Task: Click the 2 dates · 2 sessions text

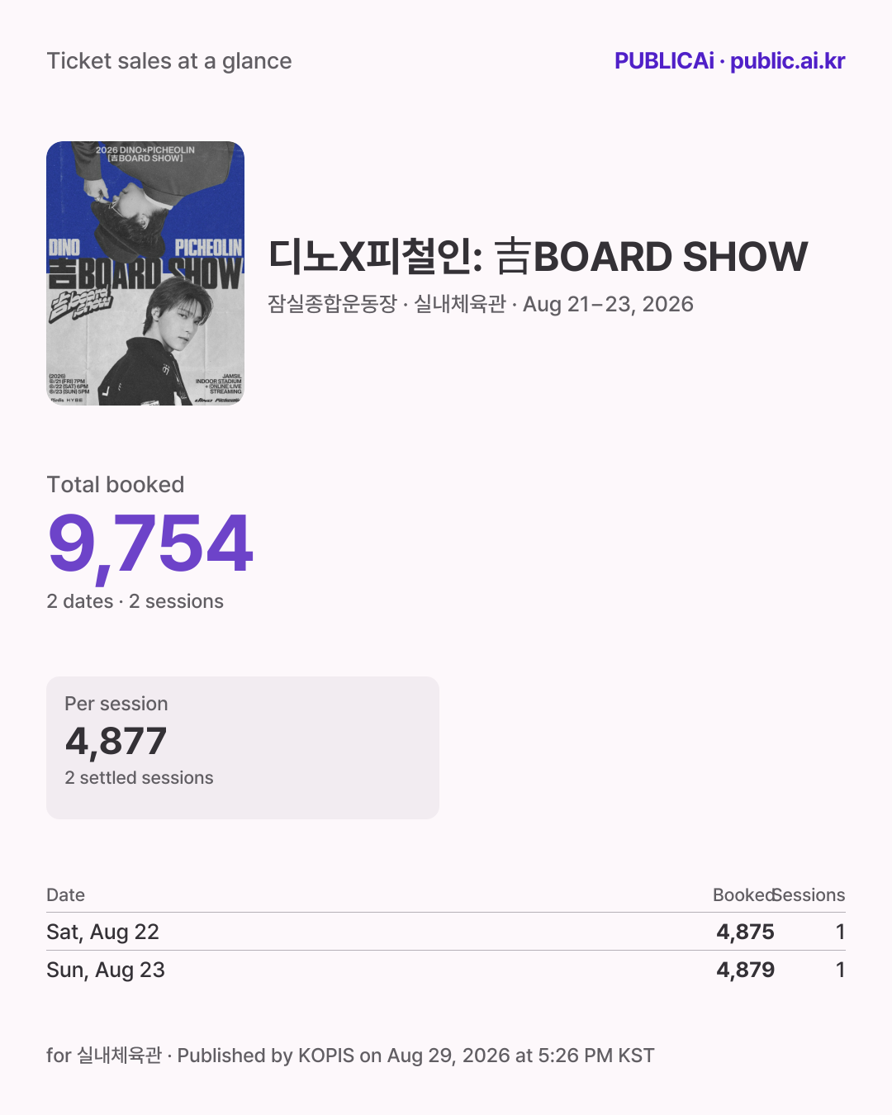Action: (x=135, y=601)
